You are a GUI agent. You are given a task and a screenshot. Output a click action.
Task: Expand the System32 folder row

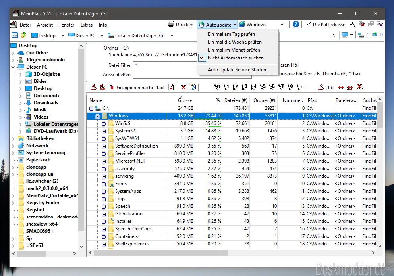104,131
